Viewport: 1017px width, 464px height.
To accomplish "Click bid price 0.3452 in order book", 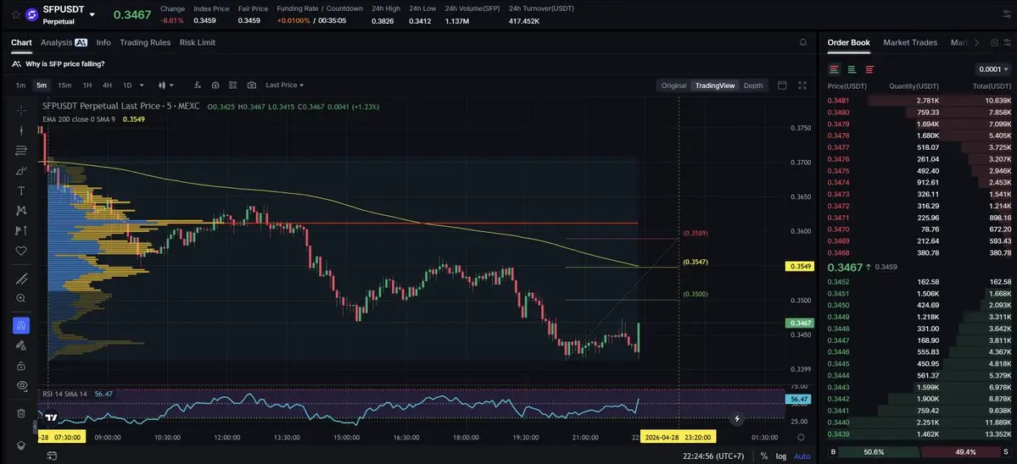I will [838, 281].
